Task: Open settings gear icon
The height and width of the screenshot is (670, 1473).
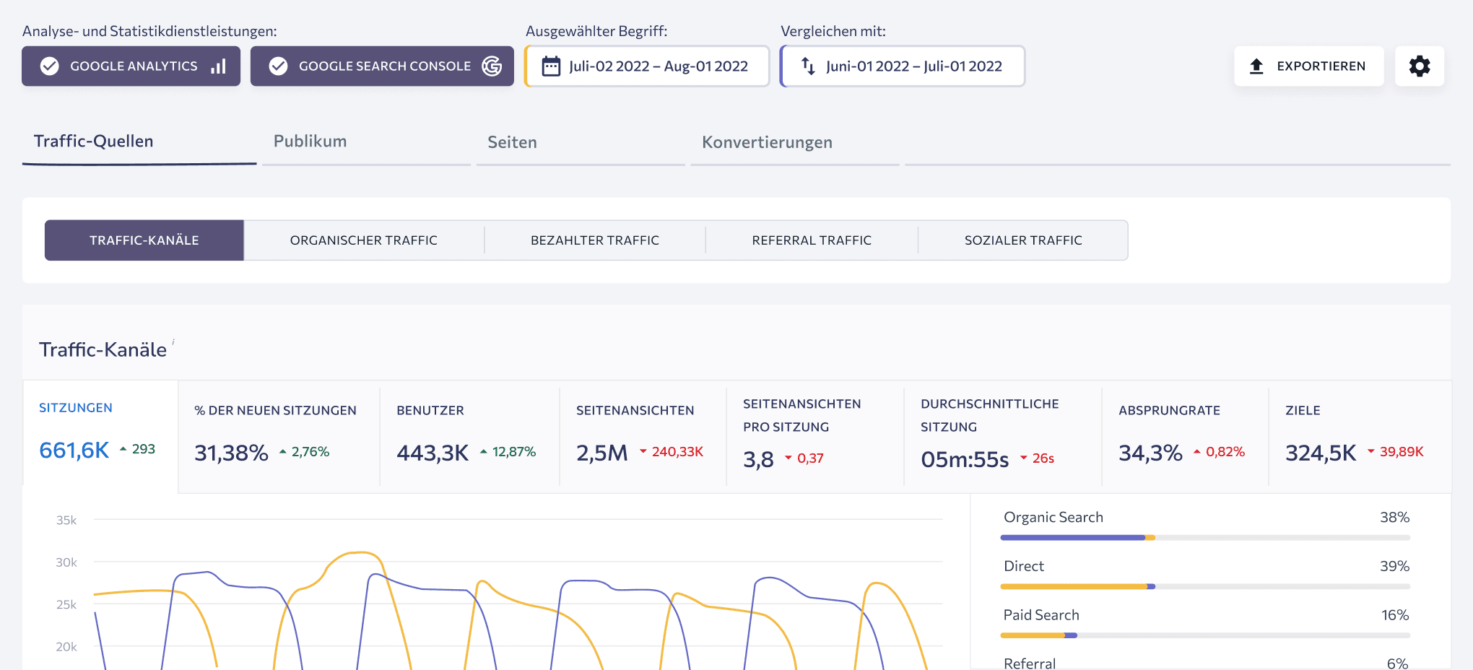Action: (1420, 66)
